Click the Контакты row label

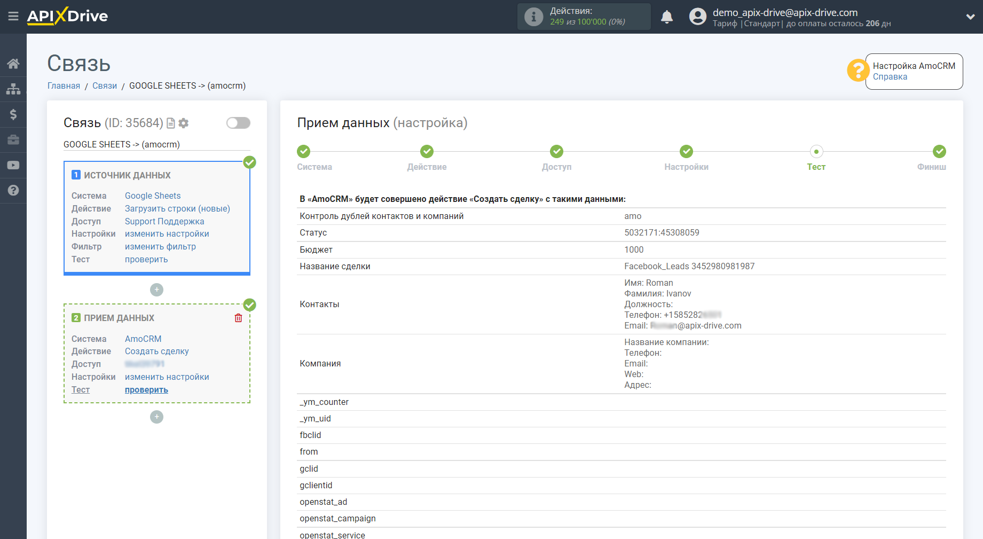point(319,304)
